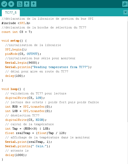Expand the tab menu dropdown arrow

125,12
